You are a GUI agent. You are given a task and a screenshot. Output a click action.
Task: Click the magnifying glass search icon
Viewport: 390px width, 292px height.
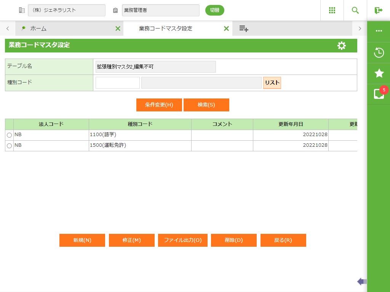pyautogui.click(x=355, y=10)
